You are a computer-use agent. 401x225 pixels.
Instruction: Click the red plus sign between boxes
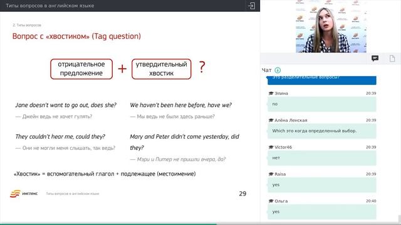tap(122, 69)
